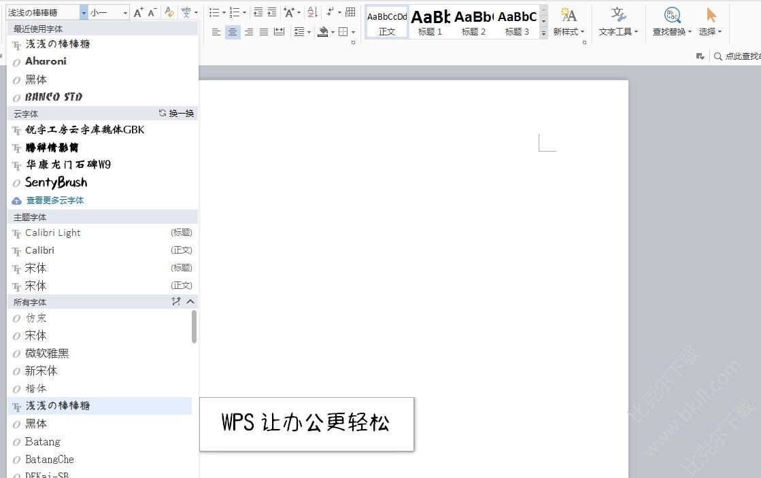Image resolution: width=761 pixels, height=478 pixels.
Task: Collapse the 所有字体 section chevron
Action: tap(190, 301)
